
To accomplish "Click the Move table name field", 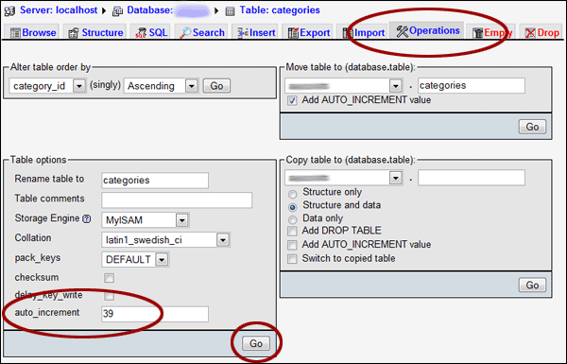I will tap(472, 86).
